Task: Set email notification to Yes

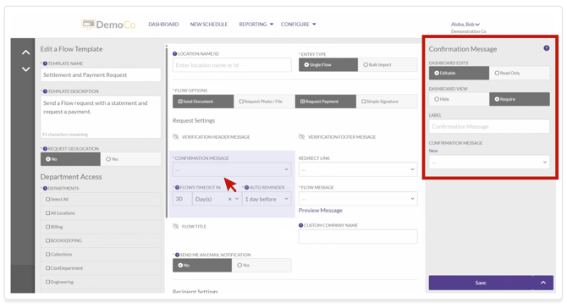Action: point(261,266)
